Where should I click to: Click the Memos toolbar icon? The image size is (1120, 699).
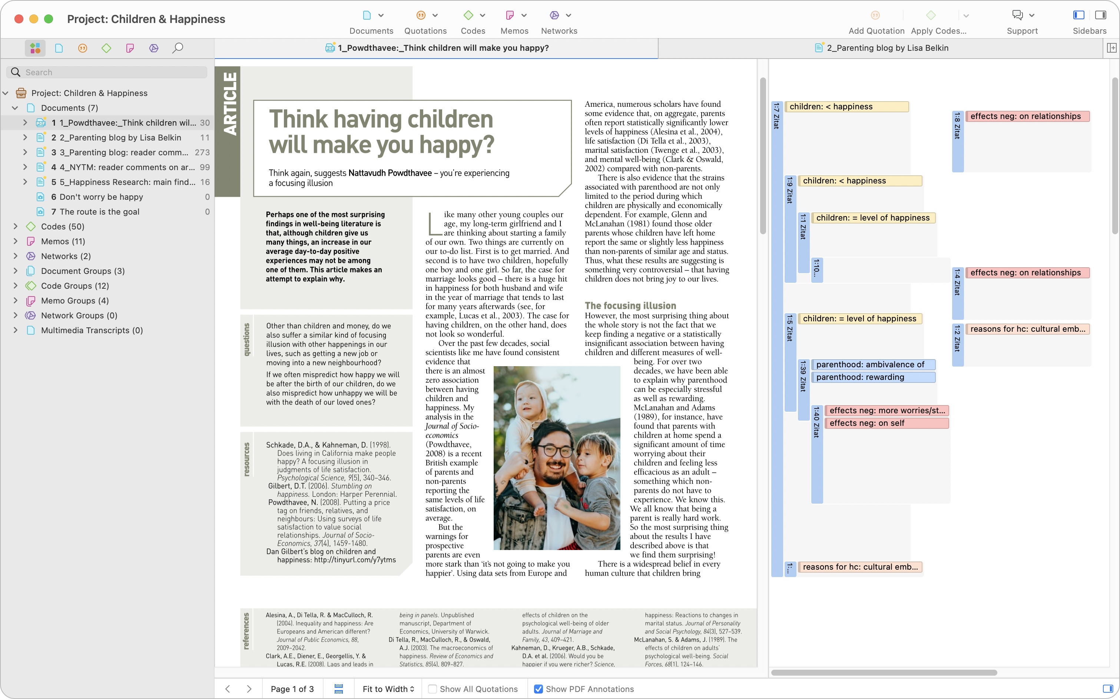(x=510, y=15)
